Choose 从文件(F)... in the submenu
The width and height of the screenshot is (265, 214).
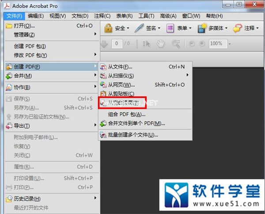pyautogui.click(x=145, y=67)
